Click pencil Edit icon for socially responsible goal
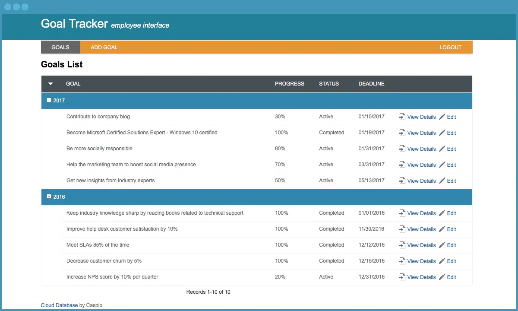Viewport: 518px width, 311px height. [x=442, y=149]
